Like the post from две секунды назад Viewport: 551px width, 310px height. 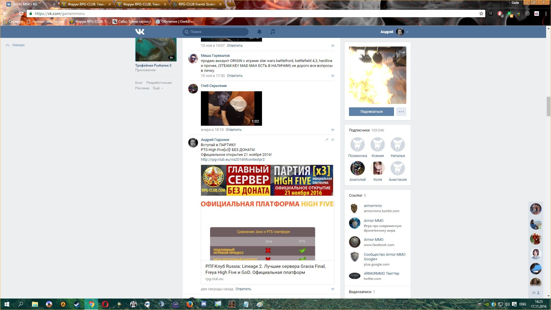pos(333,289)
